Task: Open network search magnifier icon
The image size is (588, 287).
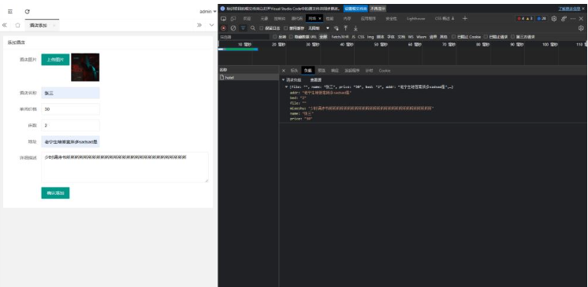Action: [253, 28]
